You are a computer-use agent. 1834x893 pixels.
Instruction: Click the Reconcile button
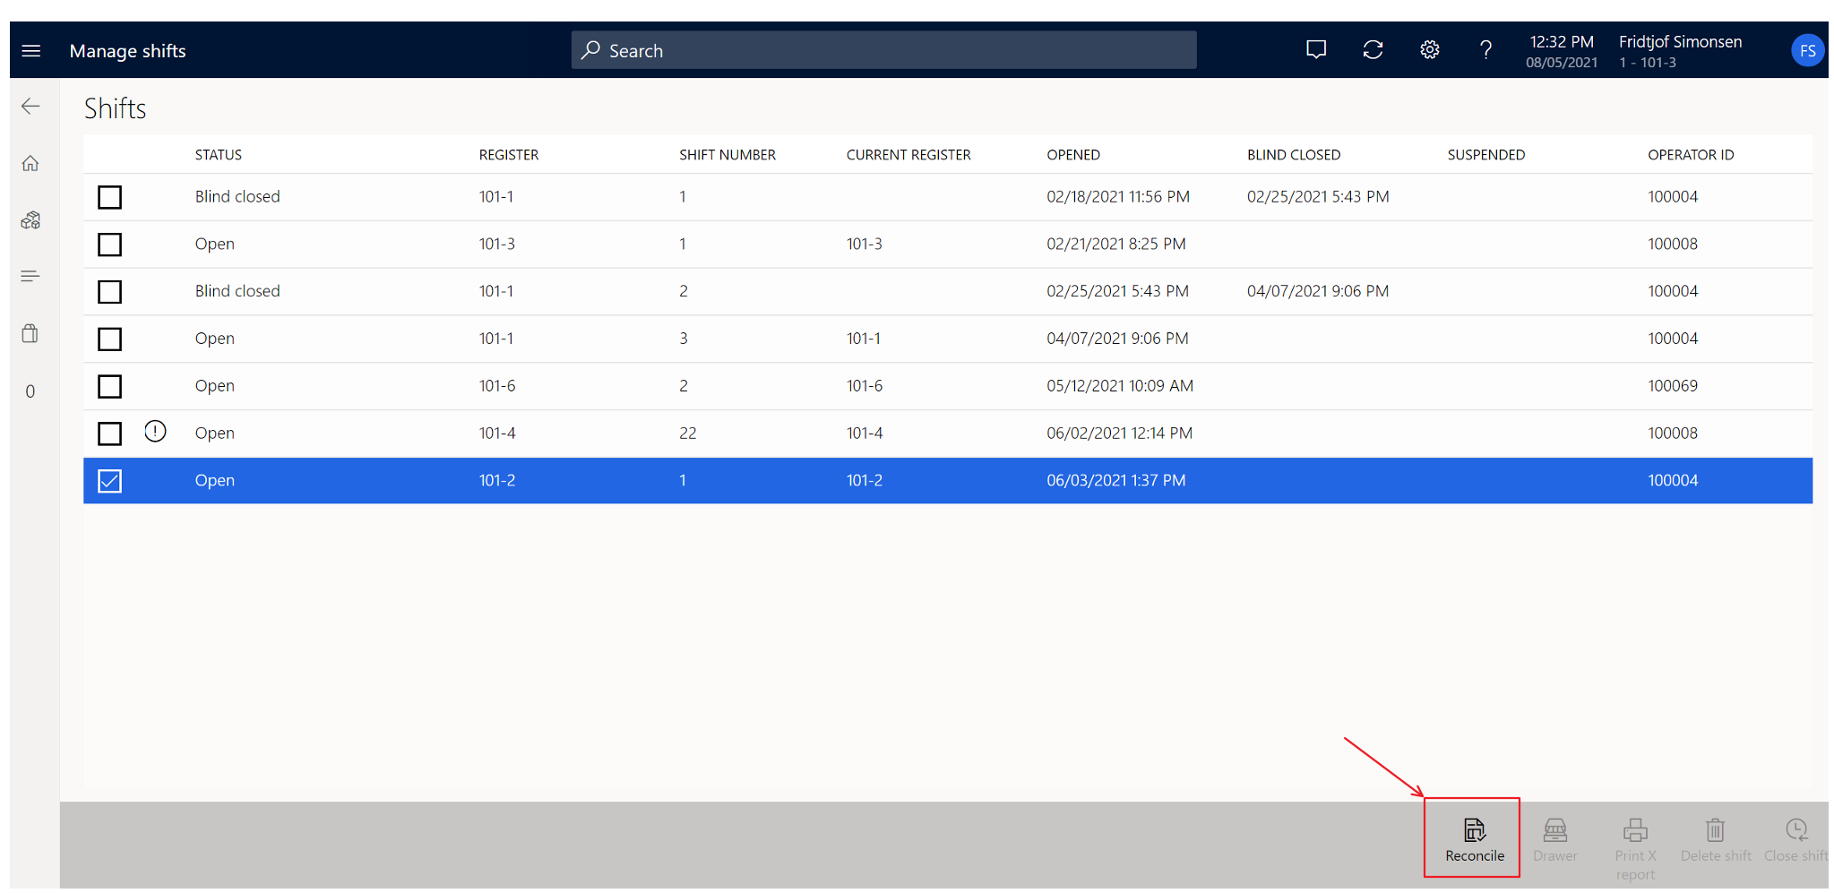[1474, 838]
